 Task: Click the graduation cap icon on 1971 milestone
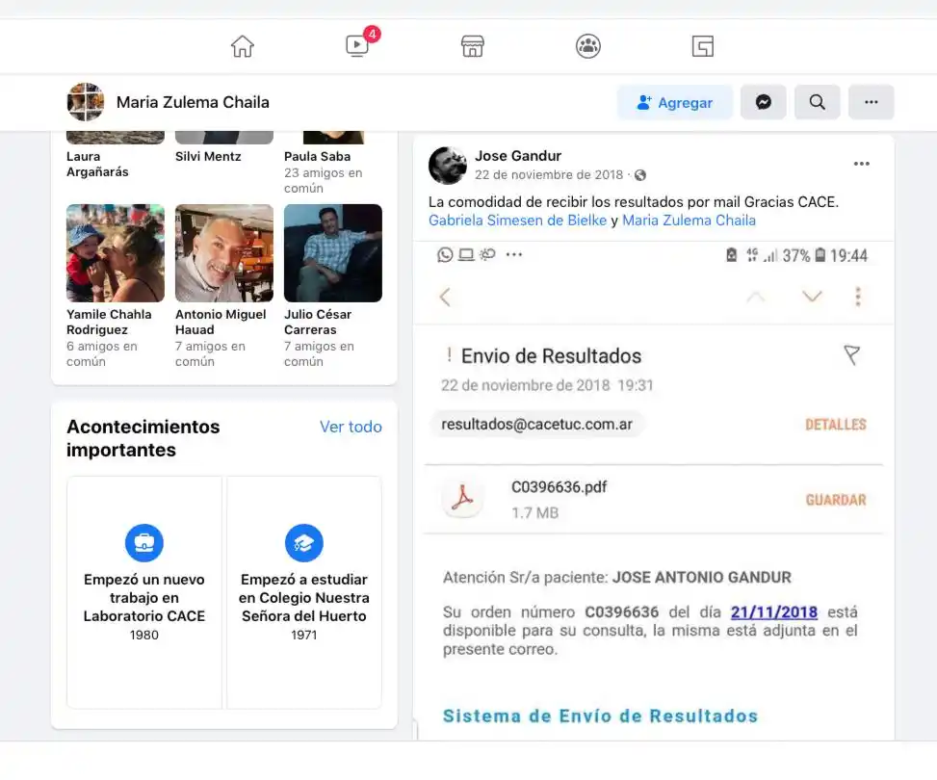click(303, 542)
